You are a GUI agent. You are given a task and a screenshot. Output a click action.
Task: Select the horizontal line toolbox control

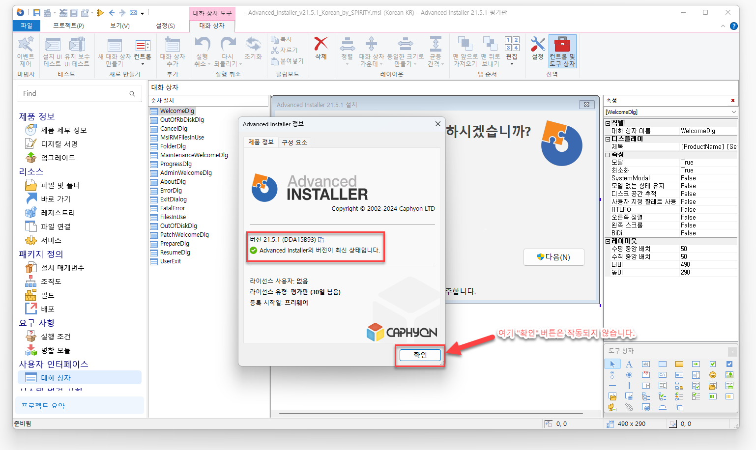tap(612, 386)
